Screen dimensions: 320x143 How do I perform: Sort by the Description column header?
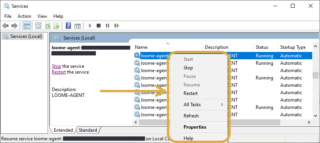(x=228, y=47)
